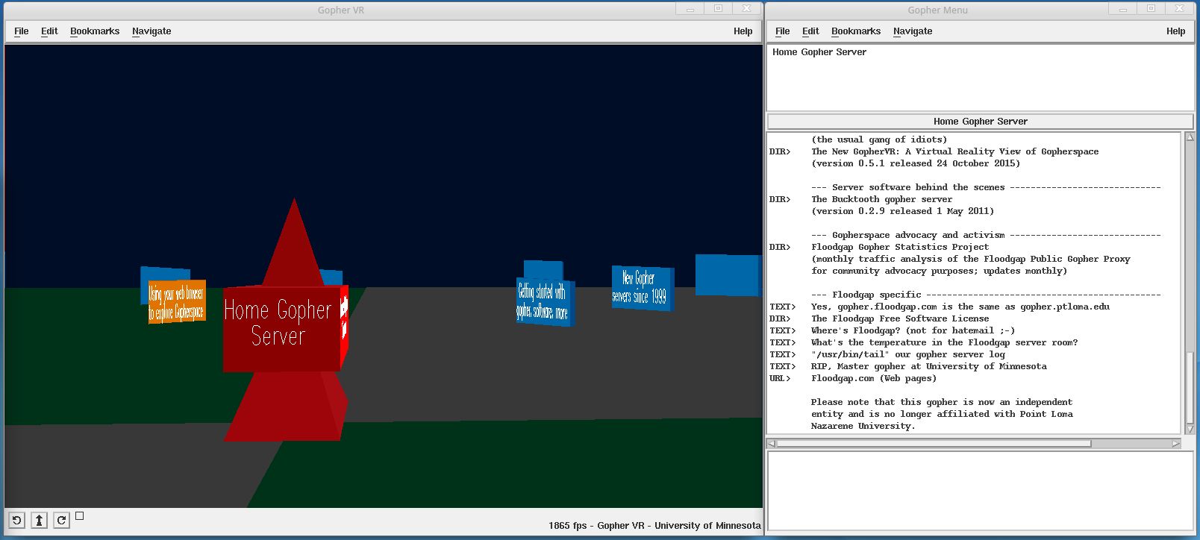Click the down arrow of the menu list scrollbar
Viewport: 1200px width, 540px height.
click(x=1190, y=430)
